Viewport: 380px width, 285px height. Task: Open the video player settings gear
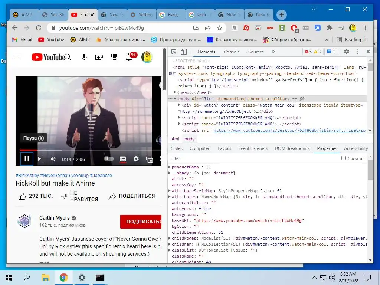pos(136,159)
